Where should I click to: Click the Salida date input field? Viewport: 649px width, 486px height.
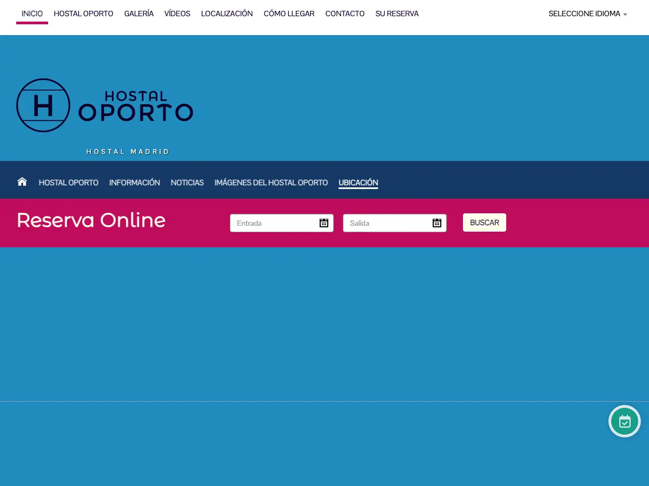tap(395, 223)
